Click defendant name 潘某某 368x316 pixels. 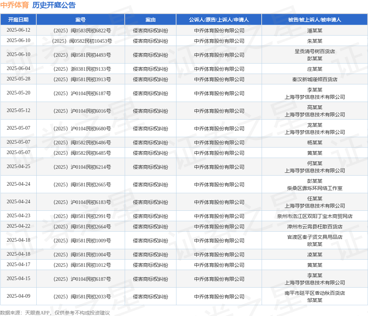coord(314,31)
